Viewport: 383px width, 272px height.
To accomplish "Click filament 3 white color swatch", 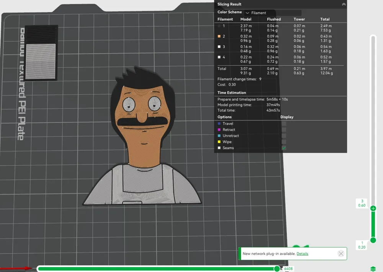I will tap(219, 47).
